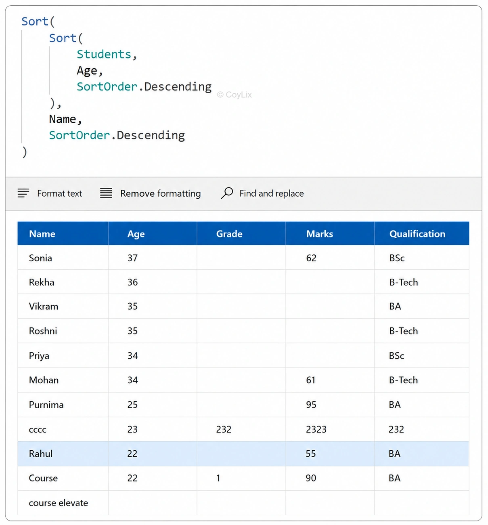The height and width of the screenshot is (525, 488).
Task: Click the Age argument in the formula
Action: [x=87, y=71]
